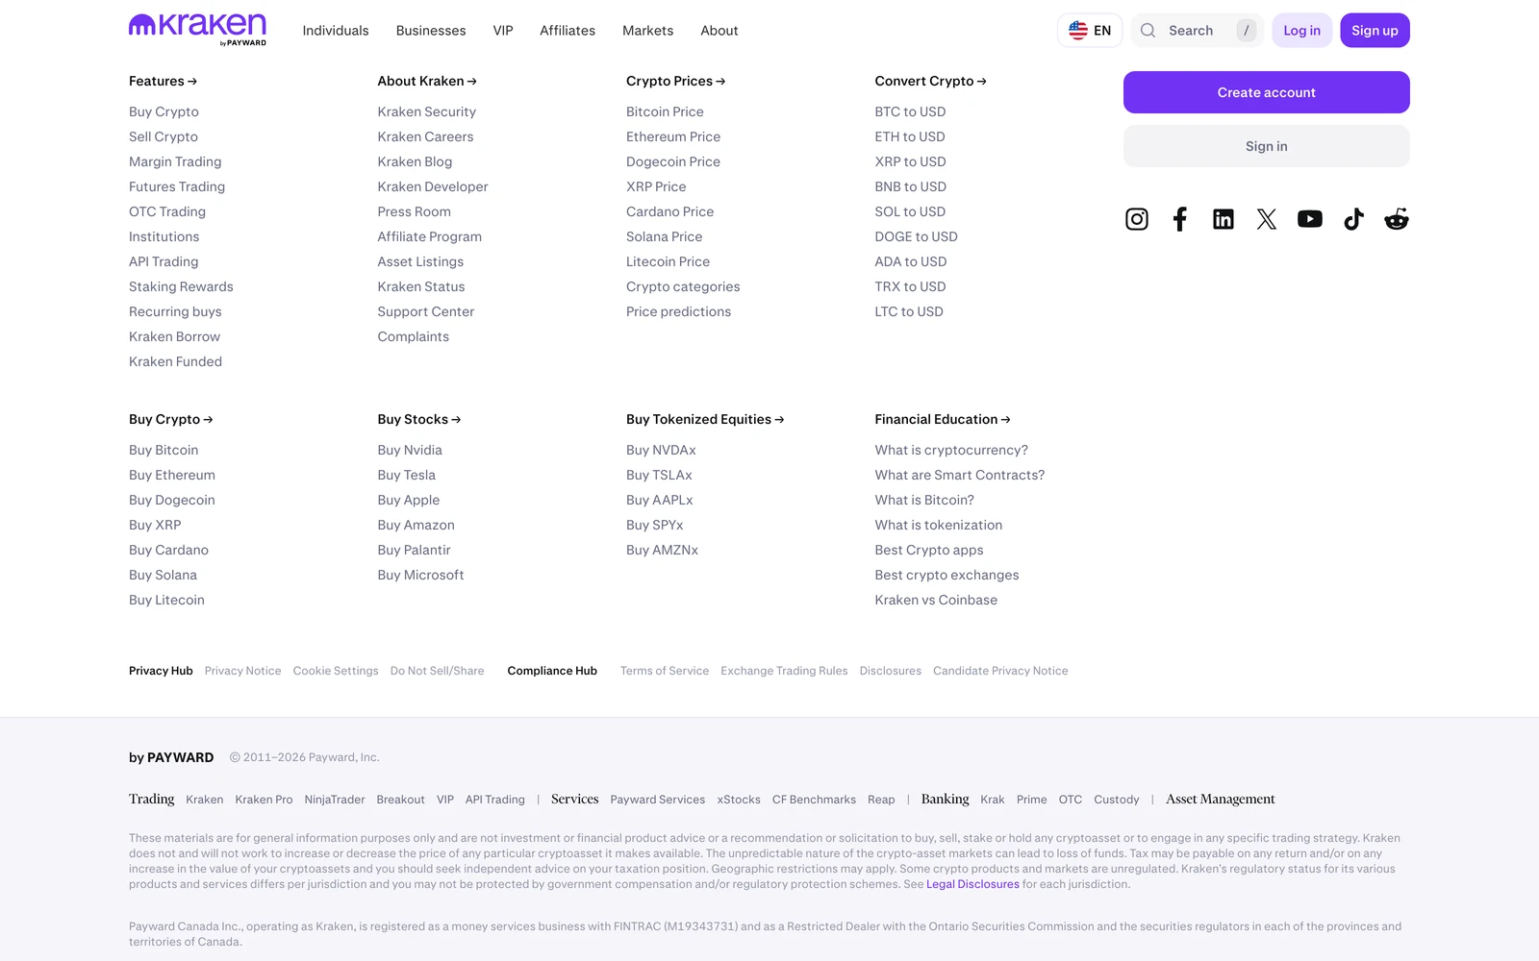Image resolution: width=1539 pixels, height=961 pixels.
Task: Click the Sign in button
Action: tap(1266, 146)
